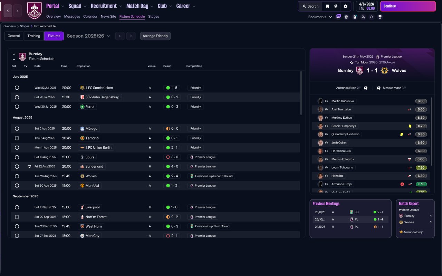Viewport: 442px width, 276px height.
Task: Click the yellow card icon for Quilindschy Hartman
Action: pyautogui.click(x=402, y=134)
